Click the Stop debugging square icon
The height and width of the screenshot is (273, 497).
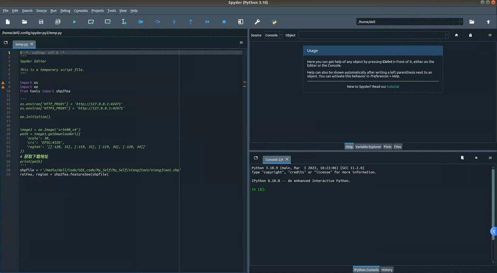click(x=224, y=22)
